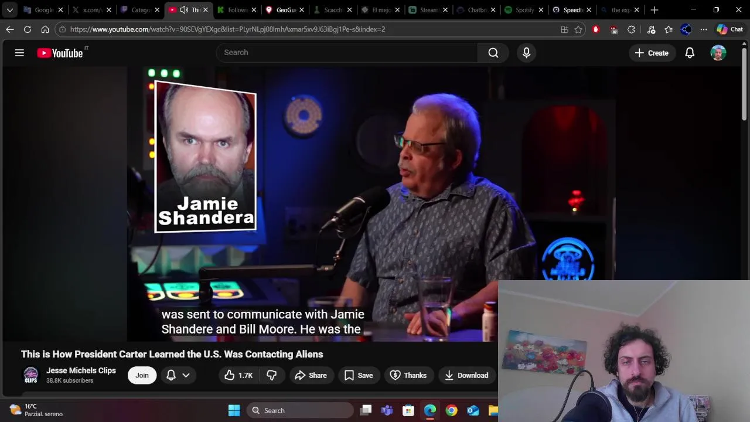Open the weather widget in taskbar
The image size is (750, 422).
coord(36,410)
